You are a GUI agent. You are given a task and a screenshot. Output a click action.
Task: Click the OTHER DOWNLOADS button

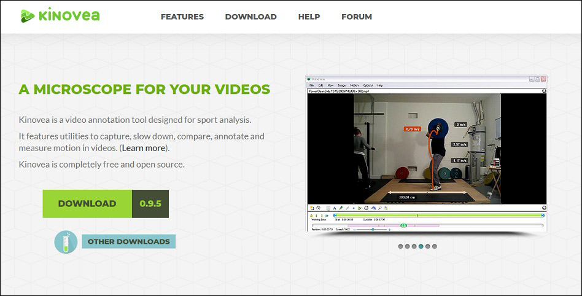point(128,241)
